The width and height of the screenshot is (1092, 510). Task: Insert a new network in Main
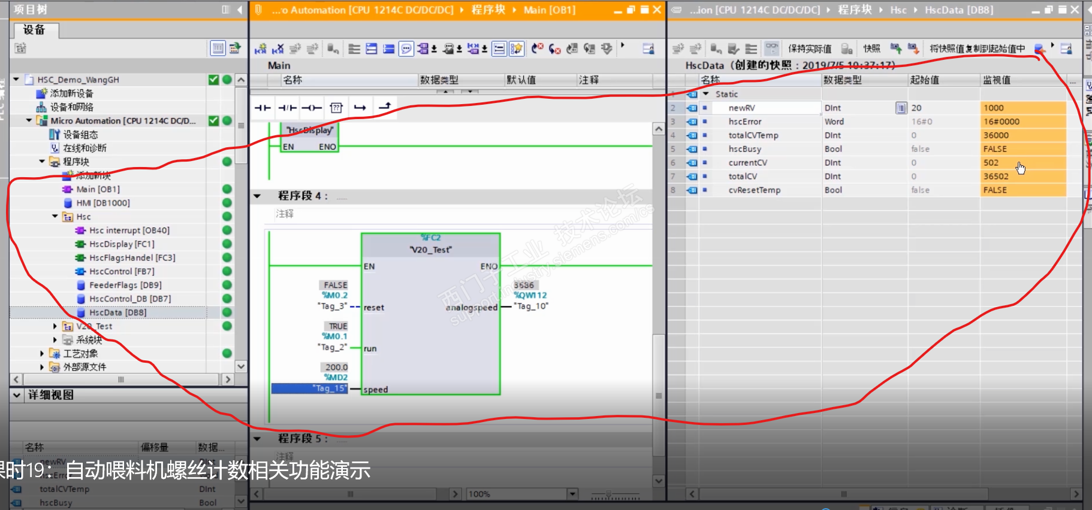260,48
